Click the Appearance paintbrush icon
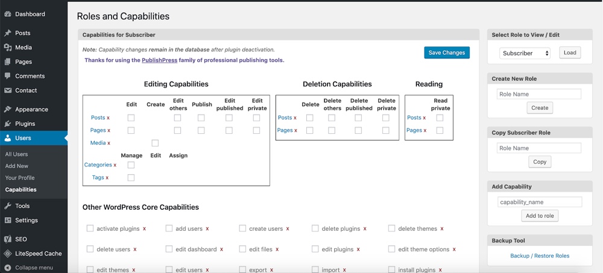The image size is (603, 273). tap(7, 109)
